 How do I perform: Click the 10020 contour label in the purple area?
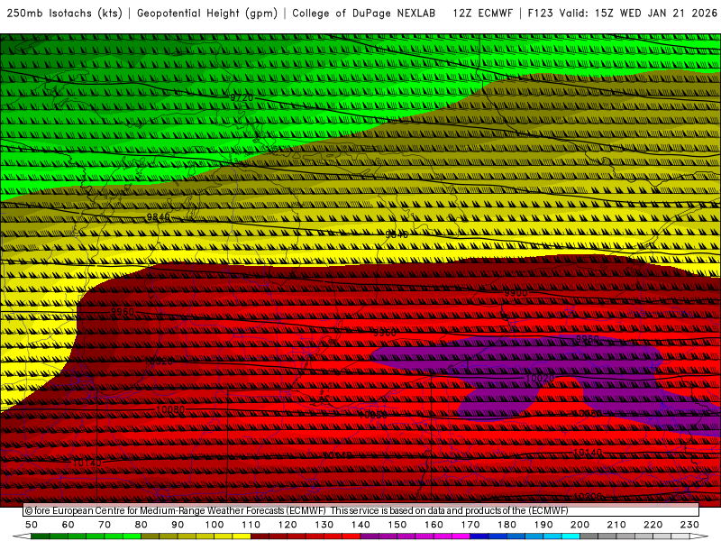click(539, 378)
